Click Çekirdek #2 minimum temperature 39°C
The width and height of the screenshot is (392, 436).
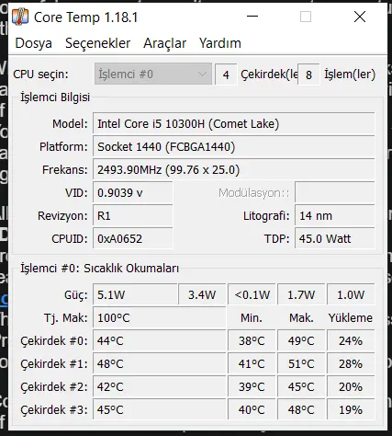pyautogui.click(x=252, y=387)
